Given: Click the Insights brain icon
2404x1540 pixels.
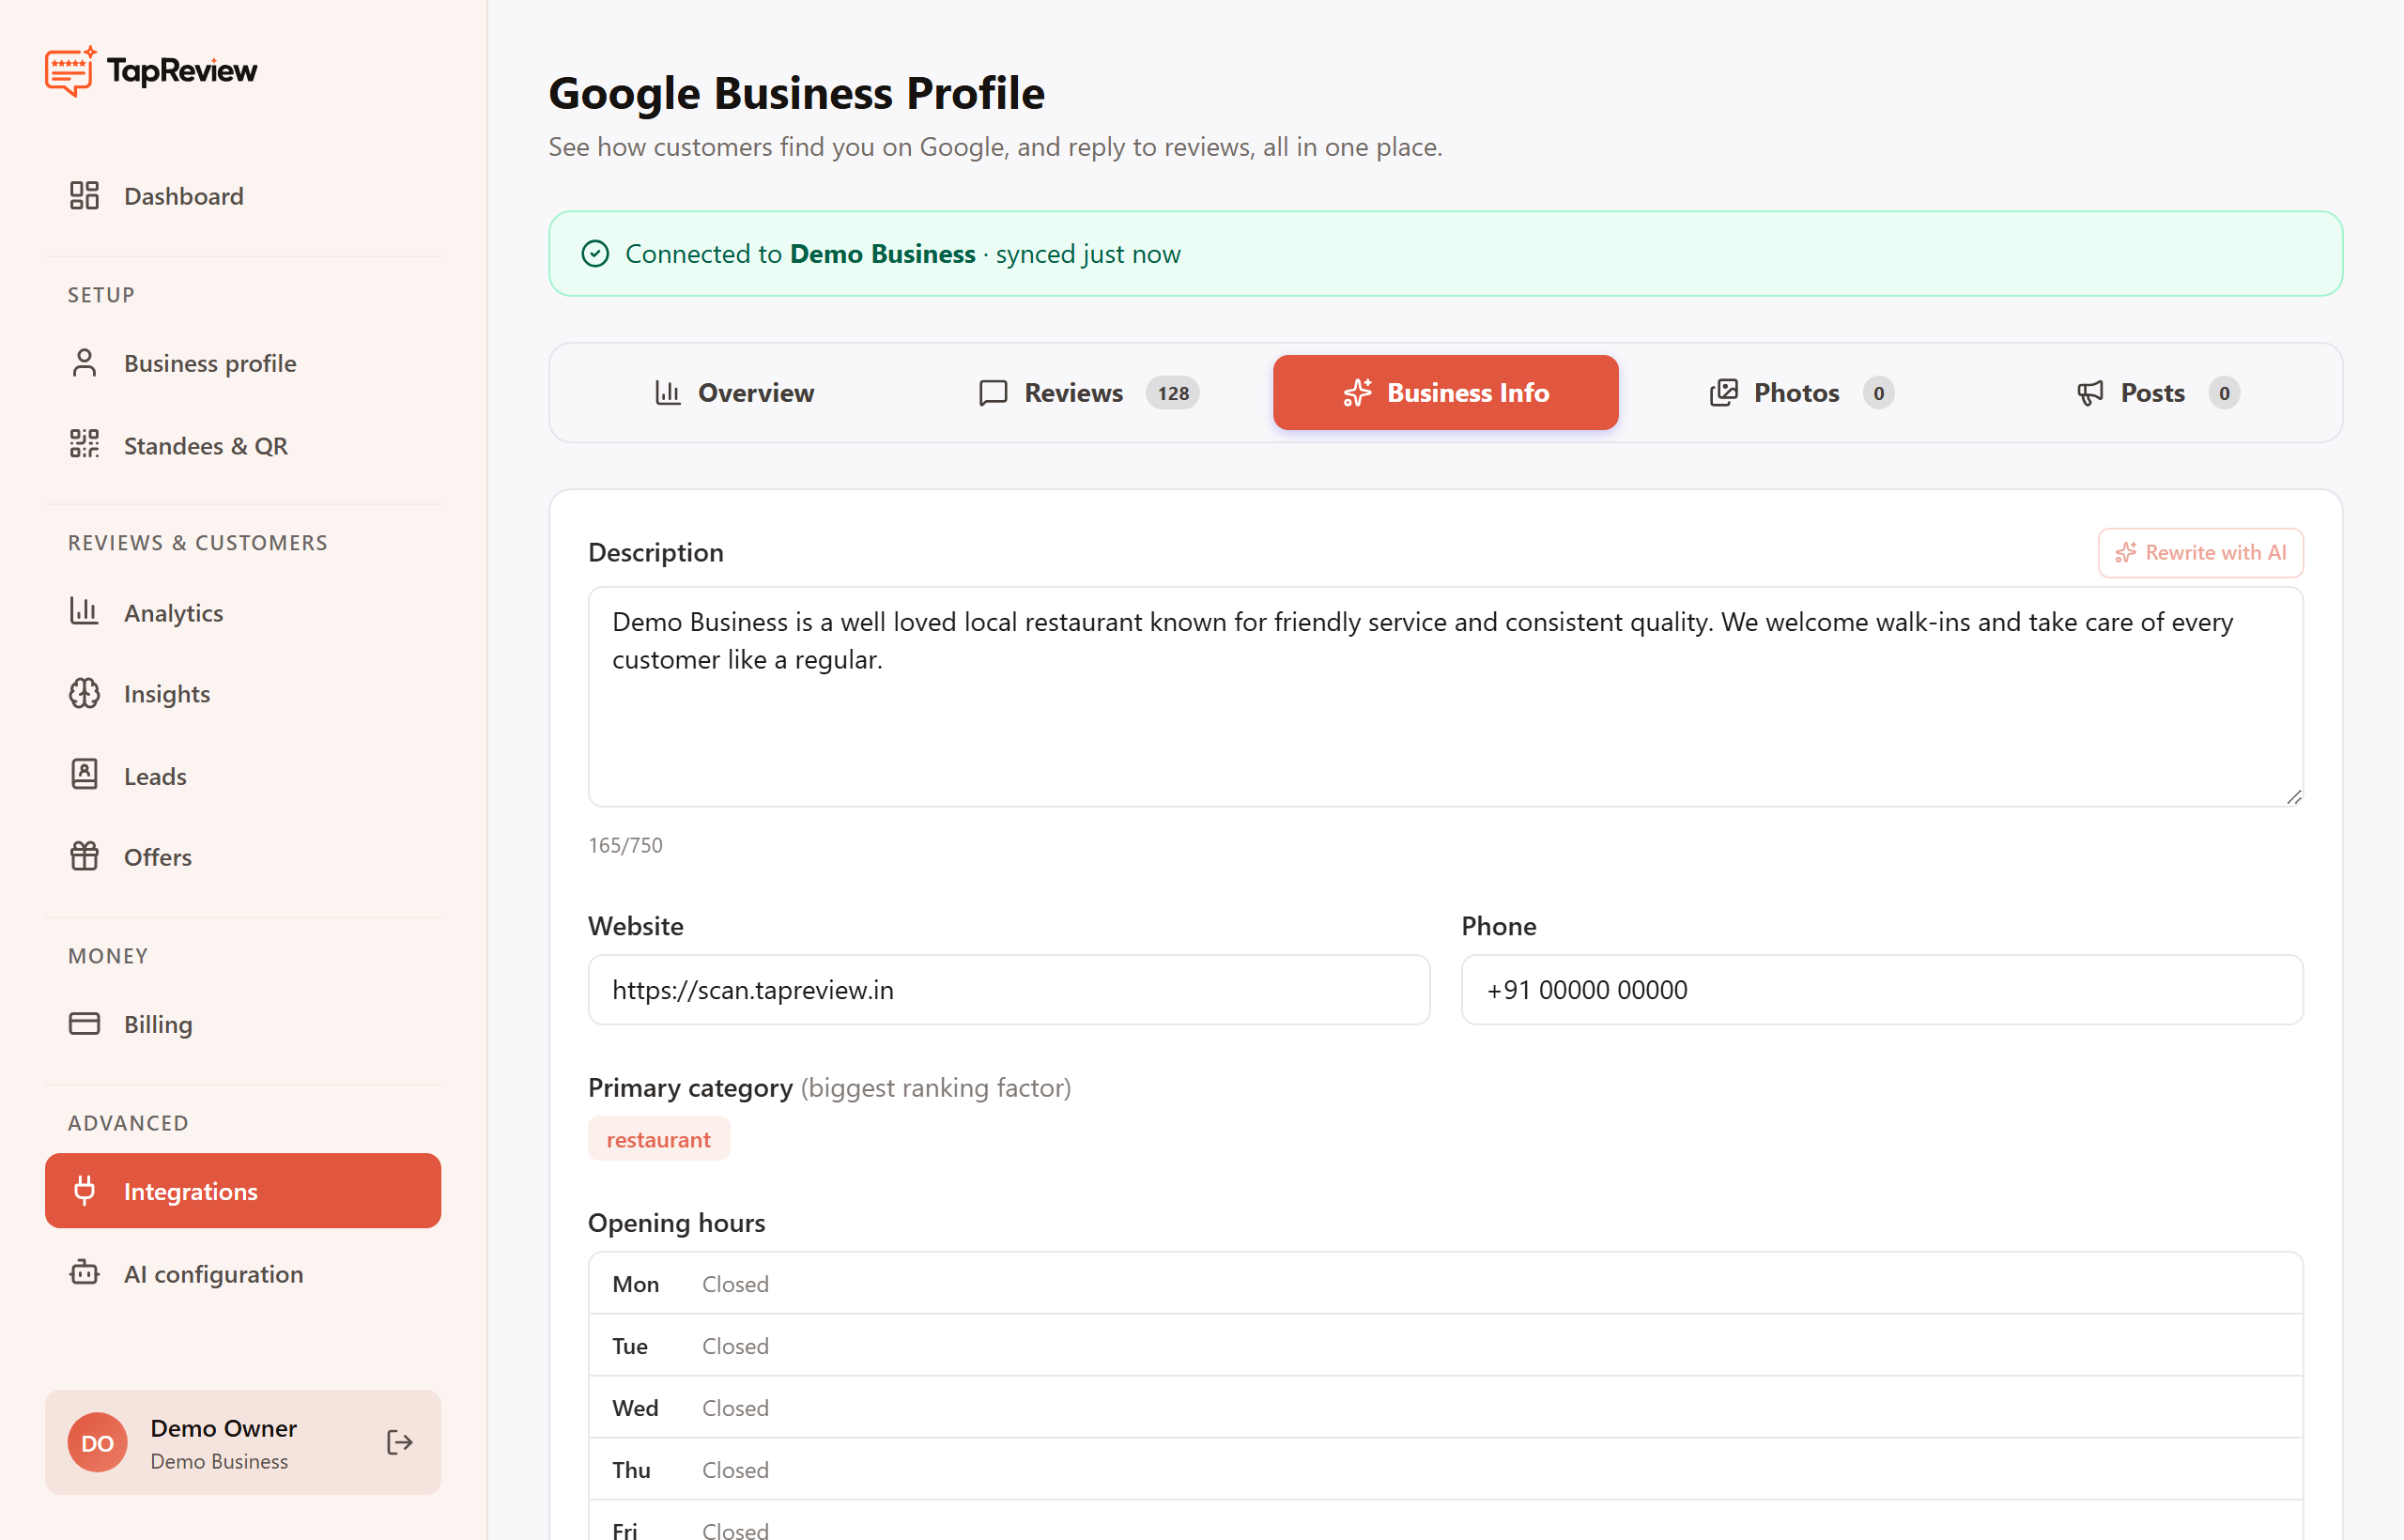Looking at the screenshot, I should point(84,693).
